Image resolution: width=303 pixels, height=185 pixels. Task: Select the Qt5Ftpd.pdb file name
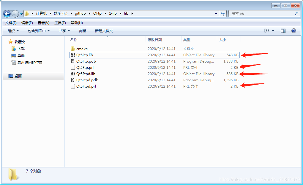click(87, 80)
